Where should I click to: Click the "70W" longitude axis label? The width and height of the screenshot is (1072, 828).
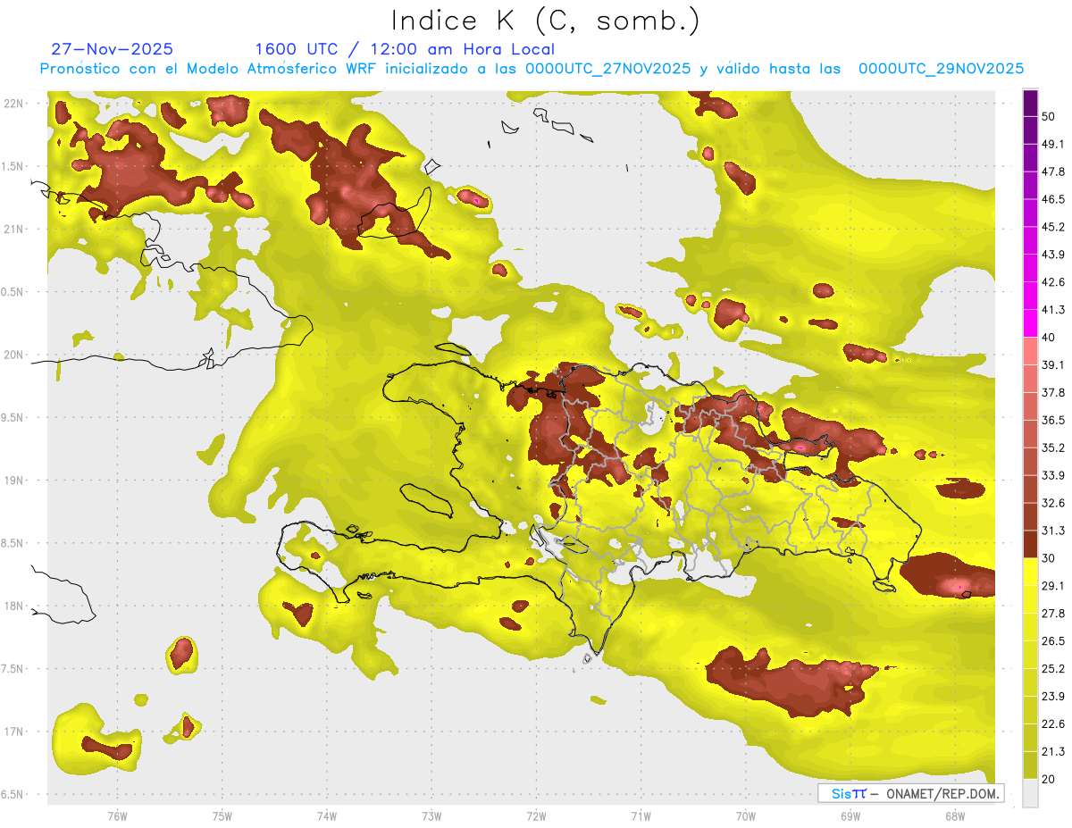point(745,815)
